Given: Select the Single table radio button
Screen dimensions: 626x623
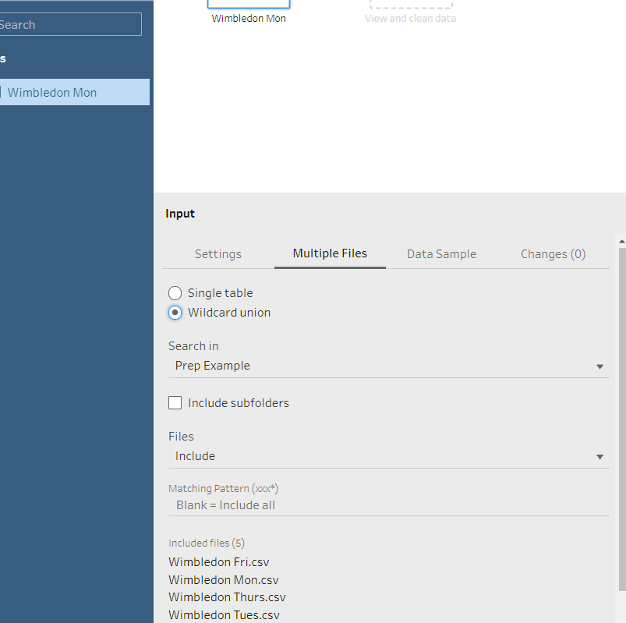Looking at the screenshot, I should click(x=175, y=293).
